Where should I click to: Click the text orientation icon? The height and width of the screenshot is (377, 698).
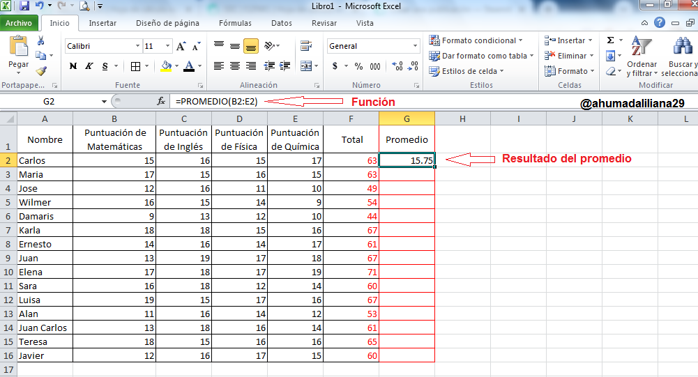point(270,46)
